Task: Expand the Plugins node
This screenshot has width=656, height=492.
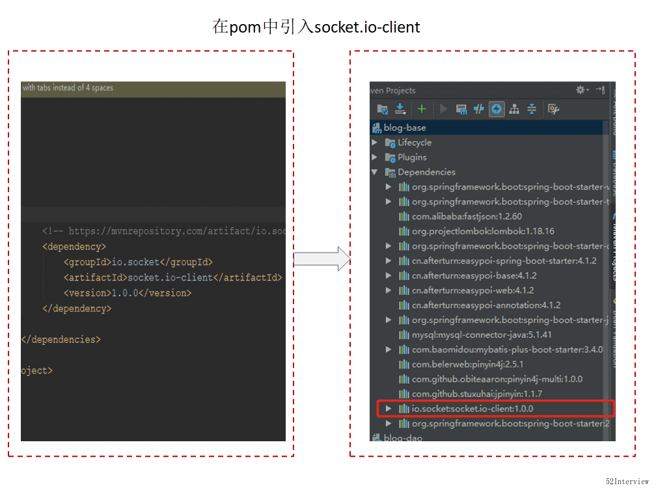Action: point(375,157)
